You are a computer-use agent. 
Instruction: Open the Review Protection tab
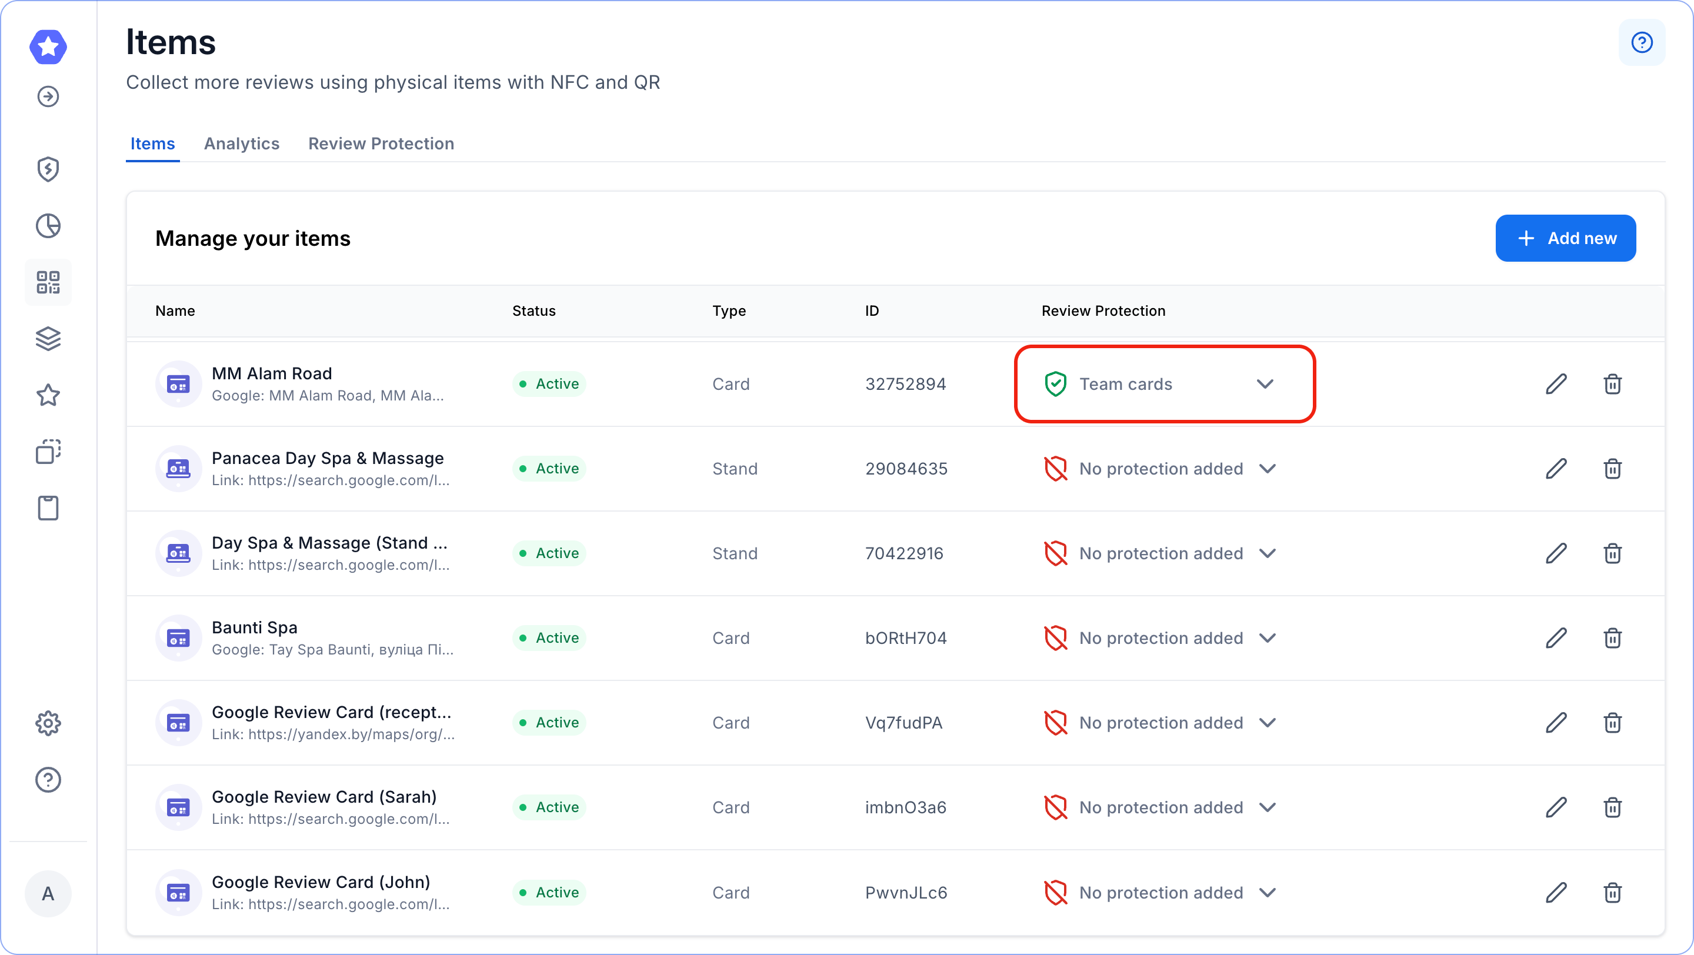tap(381, 143)
